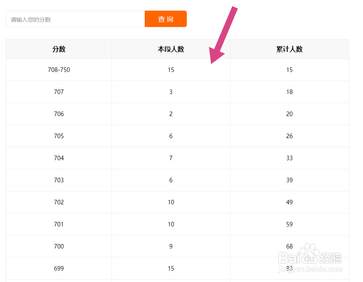The image size is (363, 282).
Task: Select the 704 score cell
Action: click(59, 158)
